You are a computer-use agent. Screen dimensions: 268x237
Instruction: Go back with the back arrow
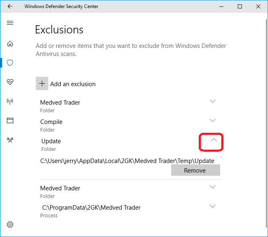[10, 6]
